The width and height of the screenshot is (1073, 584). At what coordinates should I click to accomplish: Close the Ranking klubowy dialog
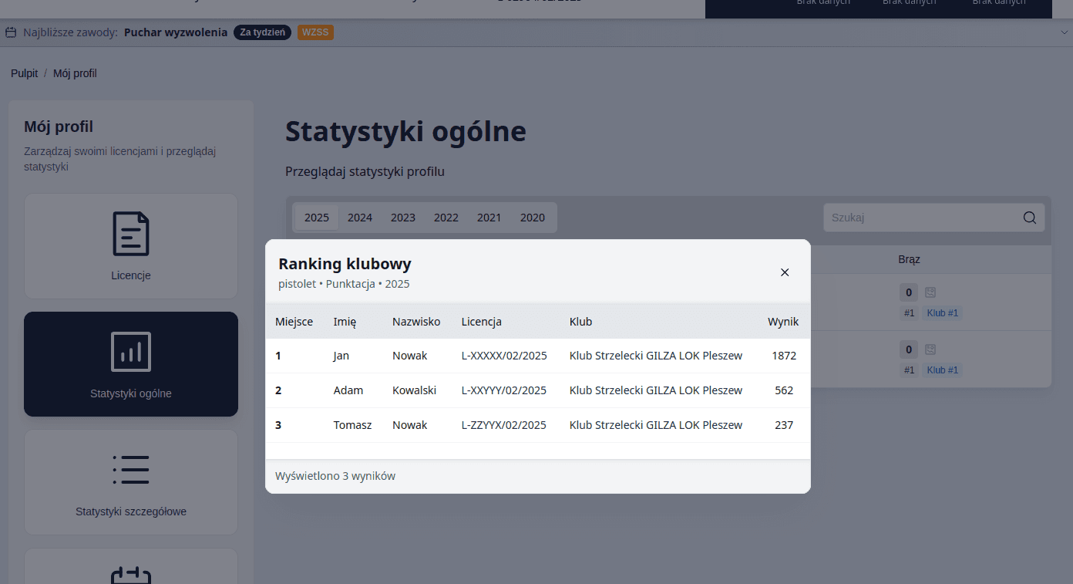[x=785, y=272]
